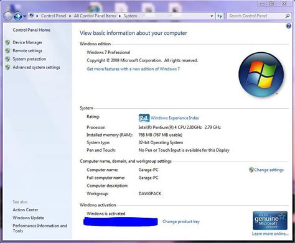This screenshot has height=243, width=295.
Task: Open Help with the question mark icon
Action: pyautogui.click(x=288, y=26)
